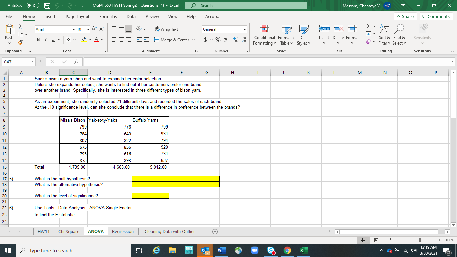Open Sort & Filter menu
This screenshot has width=457, height=257.
(x=384, y=35)
